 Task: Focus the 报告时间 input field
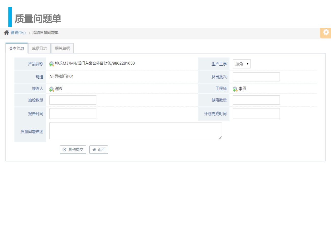tap(73, 114)
